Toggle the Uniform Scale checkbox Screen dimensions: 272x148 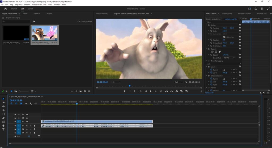[224, 37]
